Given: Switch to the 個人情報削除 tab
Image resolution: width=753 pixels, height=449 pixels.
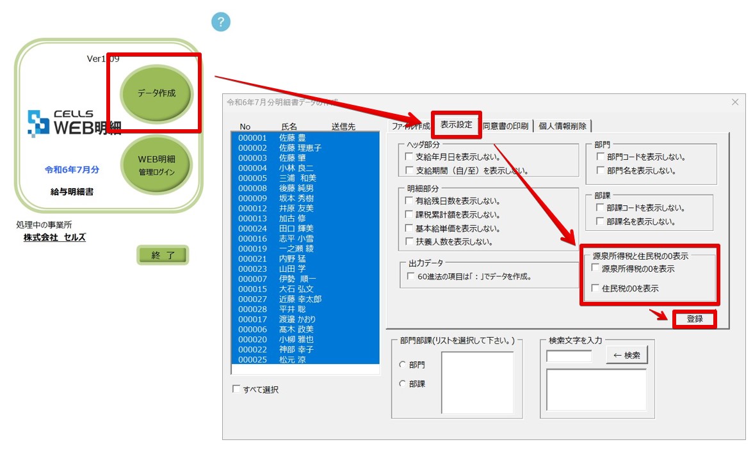Looking at the screenshot, I should pyautogui.click(x=562, y=125).
